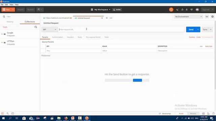Open the three-dot tab options menu
Viewport: 216px width, 121px height.
(111, 18)
